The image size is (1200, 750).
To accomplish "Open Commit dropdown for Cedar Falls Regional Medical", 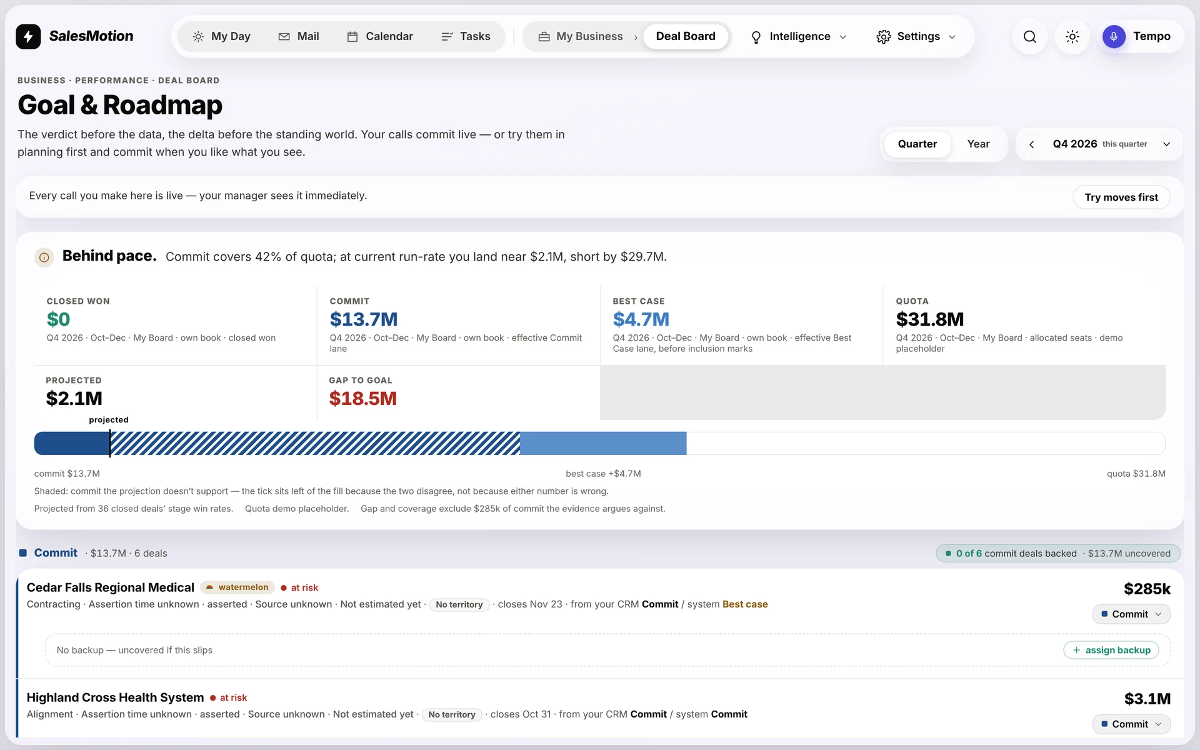I will click(1131, 614).
